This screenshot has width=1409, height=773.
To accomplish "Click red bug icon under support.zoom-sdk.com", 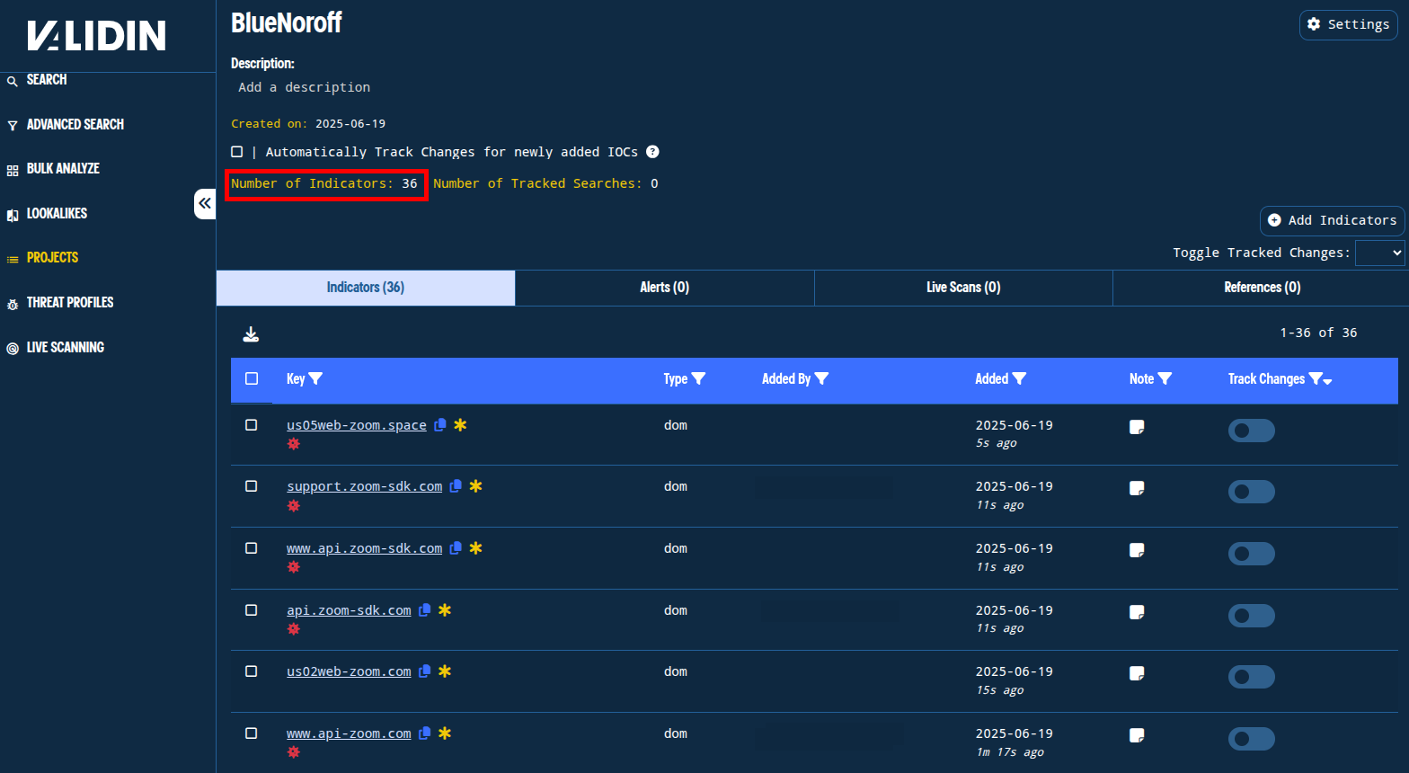I will click(x=293, y=506).
